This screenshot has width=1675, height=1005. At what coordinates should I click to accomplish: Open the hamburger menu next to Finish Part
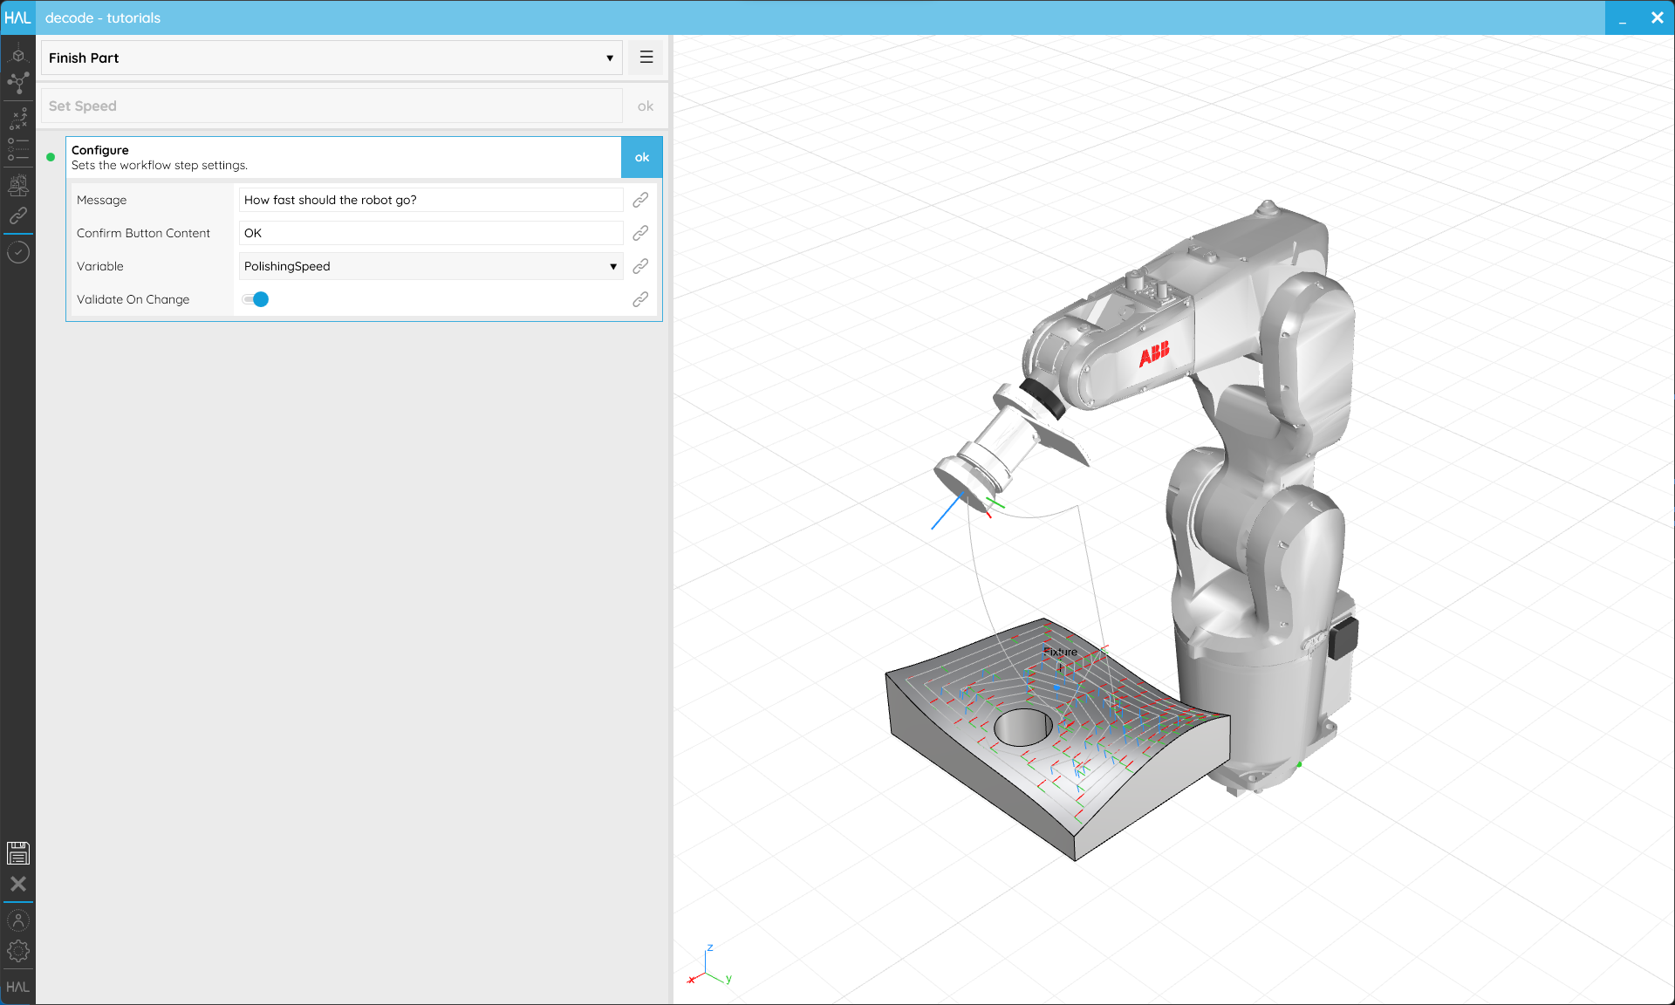coord(646,58)
